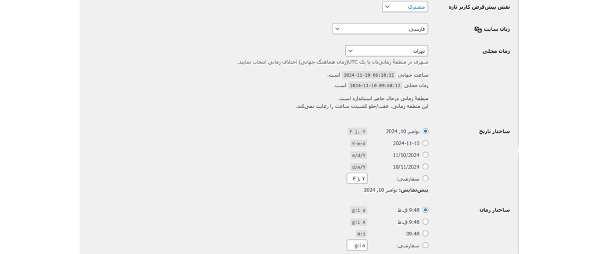Click the timezone help text mentioning UTC
Image resolution: width=602 pixels, height=254 pixels.
tap(332, 62)
